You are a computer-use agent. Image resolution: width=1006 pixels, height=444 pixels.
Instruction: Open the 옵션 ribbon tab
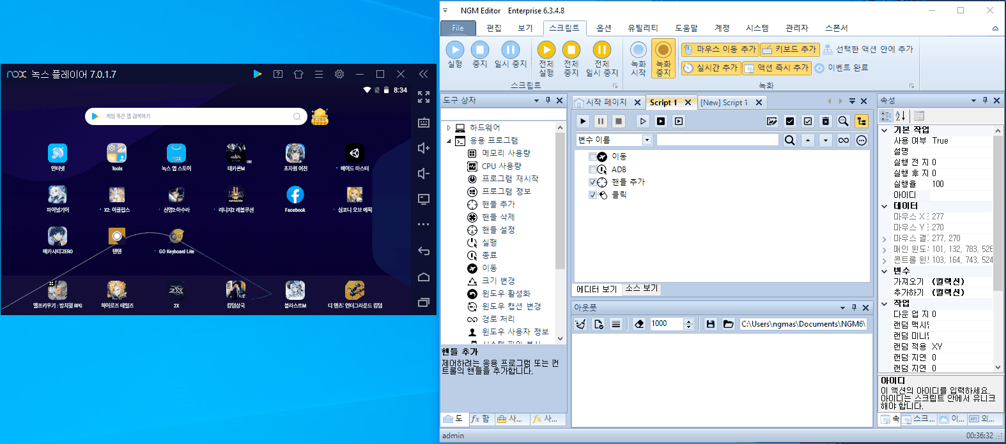[x=604, y=28]
